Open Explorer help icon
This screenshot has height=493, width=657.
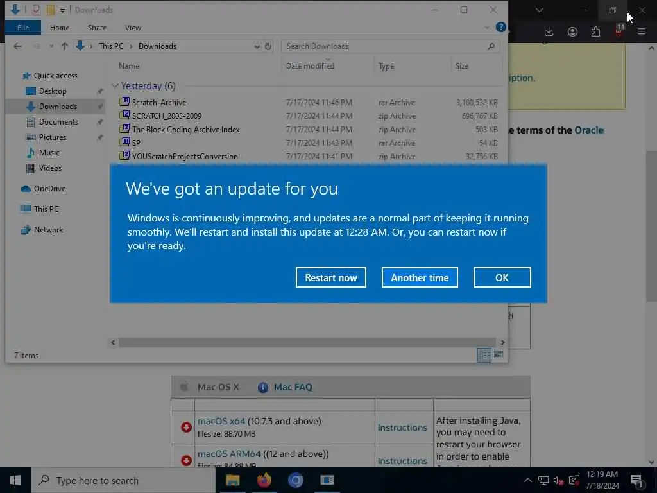pyautogui.click(x=500, y=27)
